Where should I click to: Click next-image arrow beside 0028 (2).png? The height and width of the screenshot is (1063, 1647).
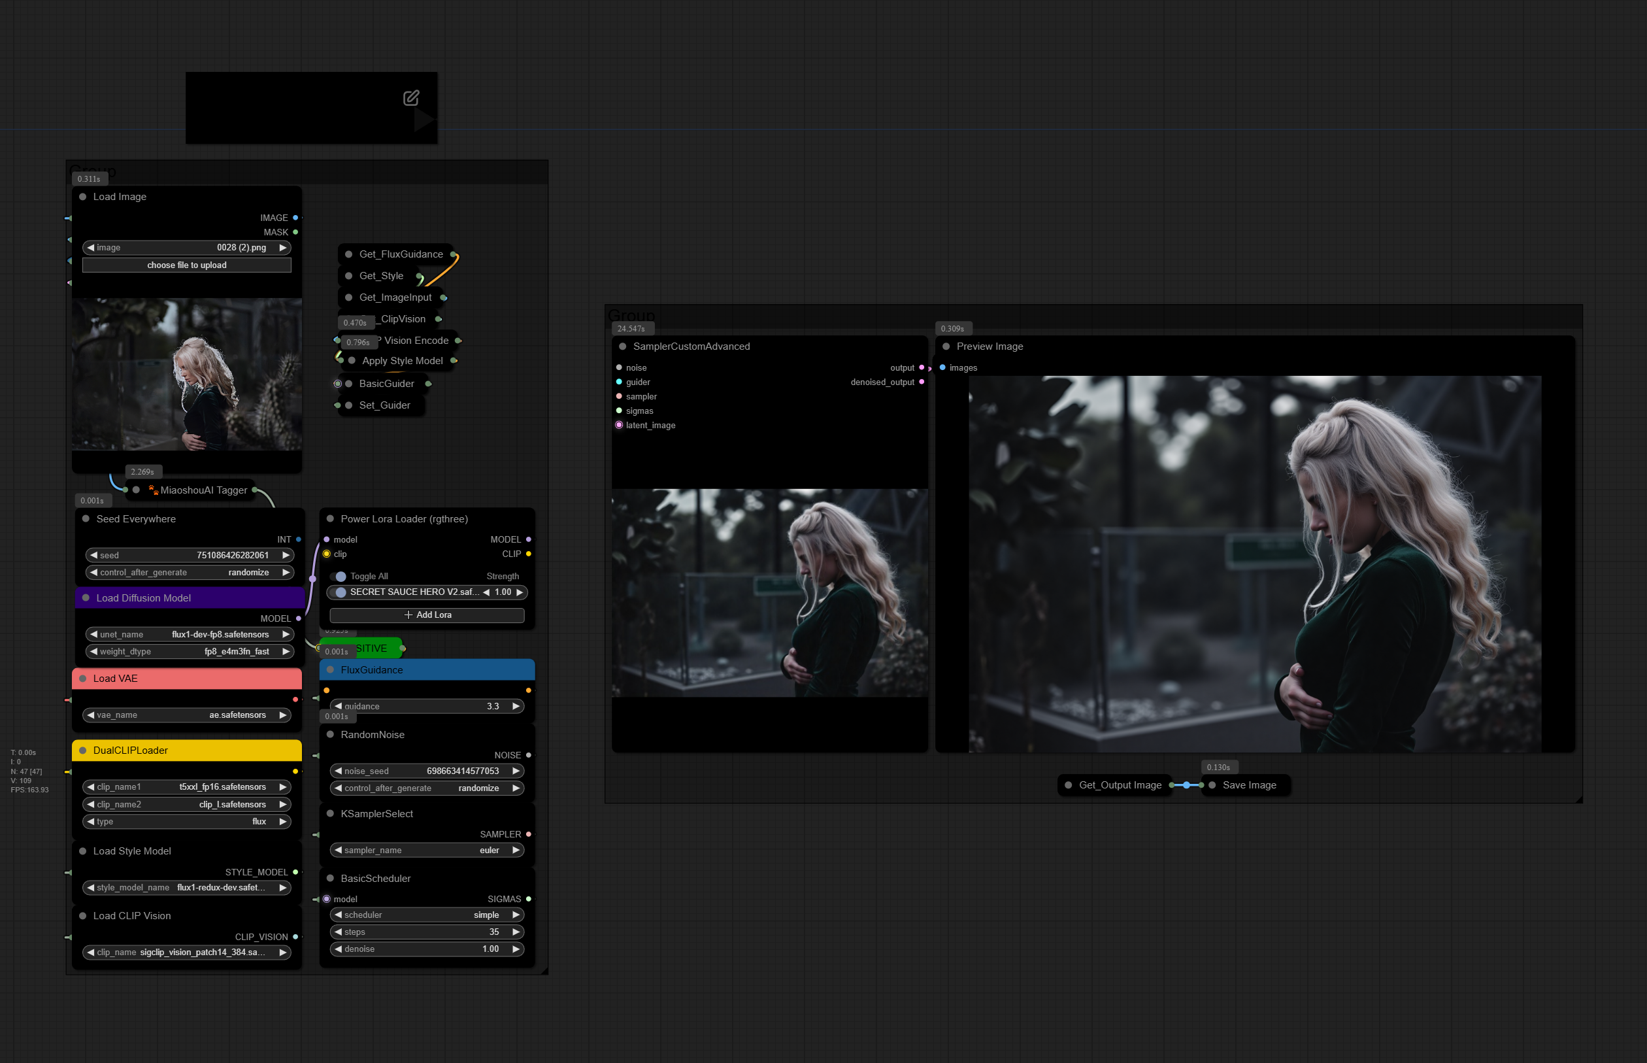pyautogui.click(x=282, y=248)
